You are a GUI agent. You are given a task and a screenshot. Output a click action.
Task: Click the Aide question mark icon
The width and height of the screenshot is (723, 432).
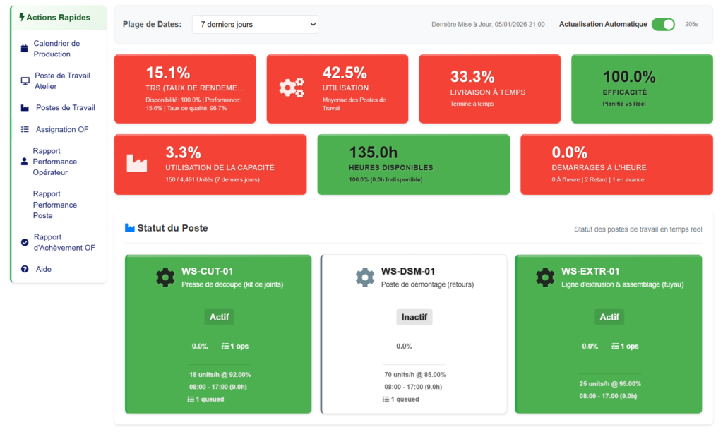pyautogui.click(x=23, y=268)
